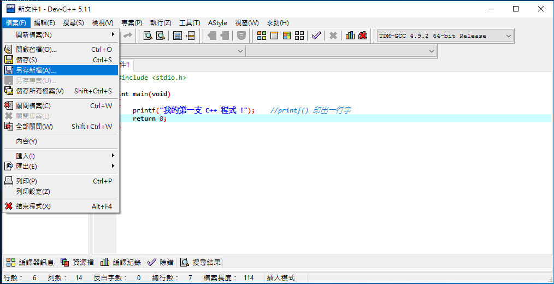Open the 編輯(E) menu

[44, 23]
